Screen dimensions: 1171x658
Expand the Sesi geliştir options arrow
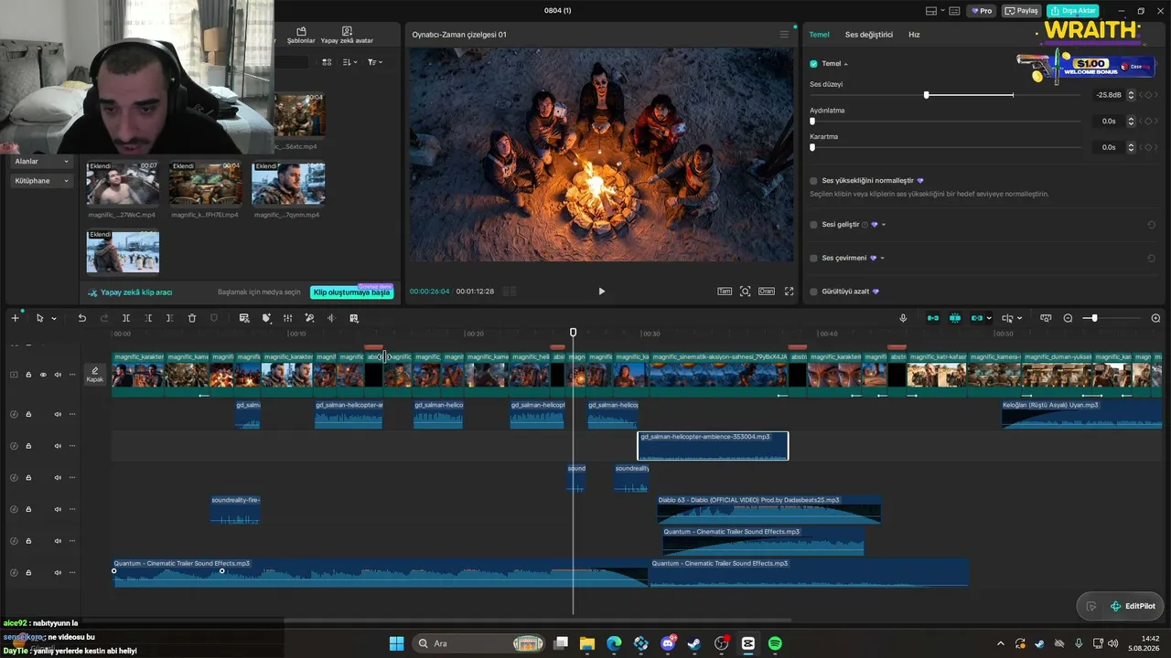tap(884, 225)
